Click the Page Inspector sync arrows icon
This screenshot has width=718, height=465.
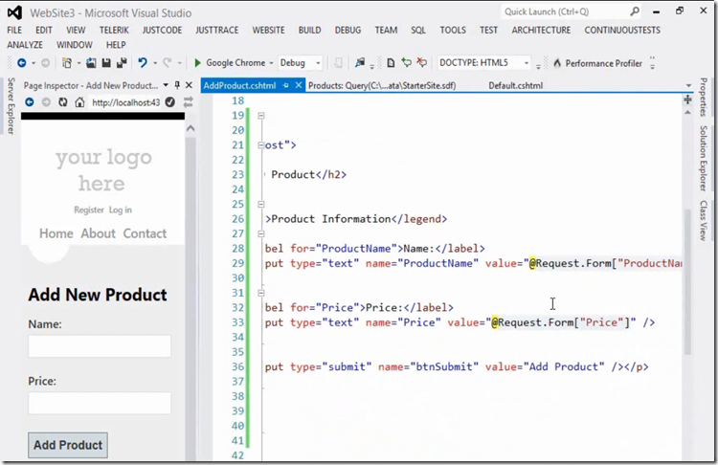188,102
